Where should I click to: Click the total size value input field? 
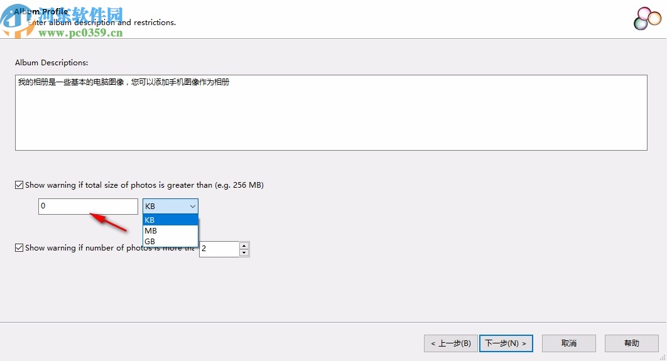pos(88,206)
